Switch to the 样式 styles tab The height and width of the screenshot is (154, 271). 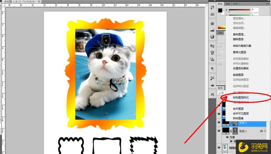coord(235,4)
